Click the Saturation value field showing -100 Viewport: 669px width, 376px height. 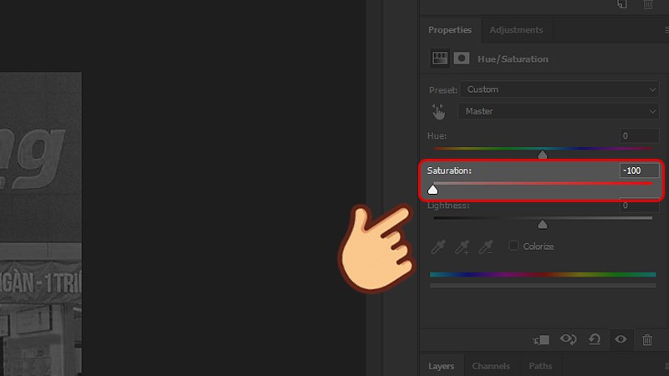[639, 170]
